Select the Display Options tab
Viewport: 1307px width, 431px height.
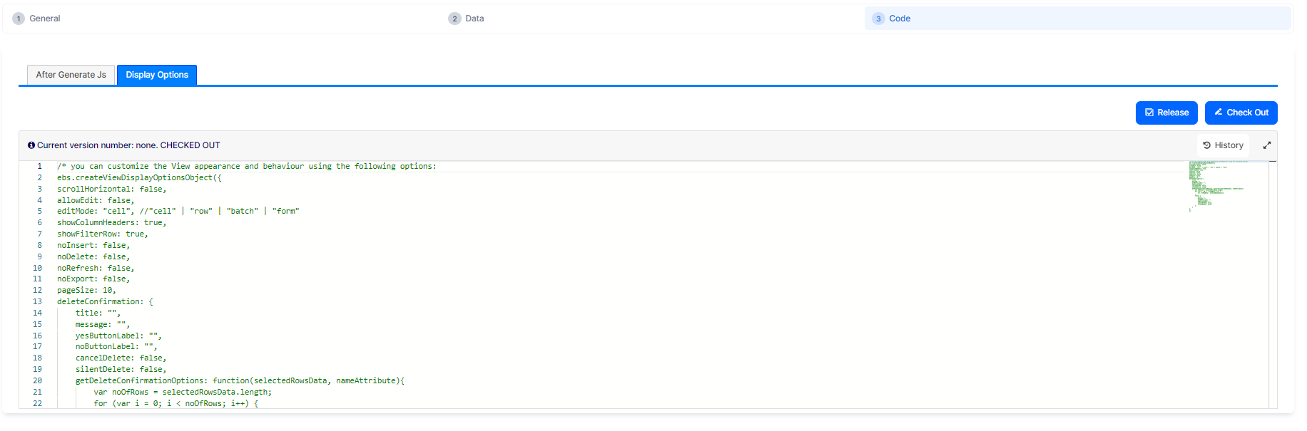point(157,75)
